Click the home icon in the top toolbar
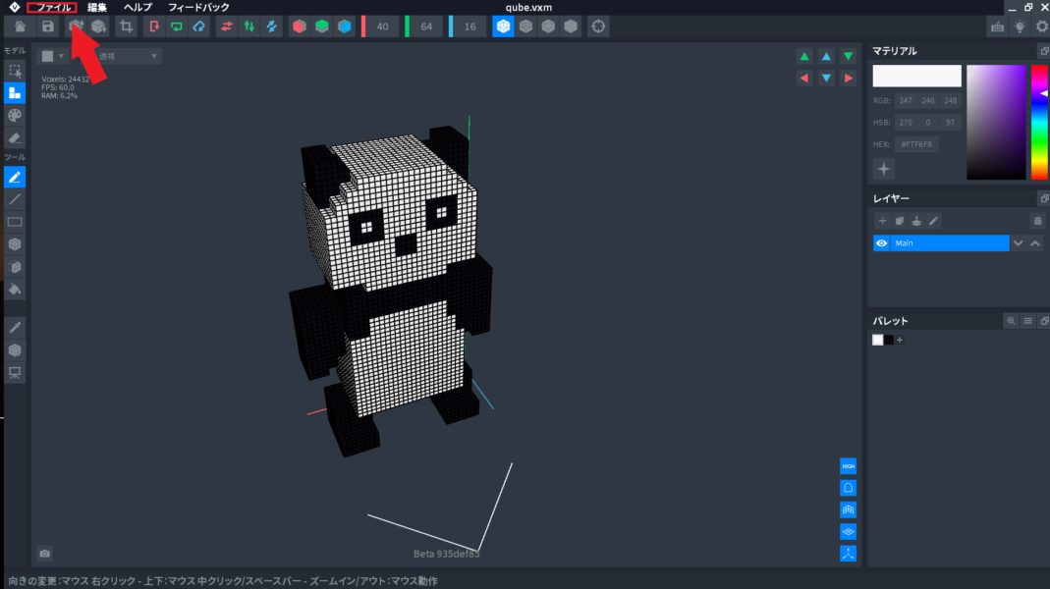 [20, 27]
